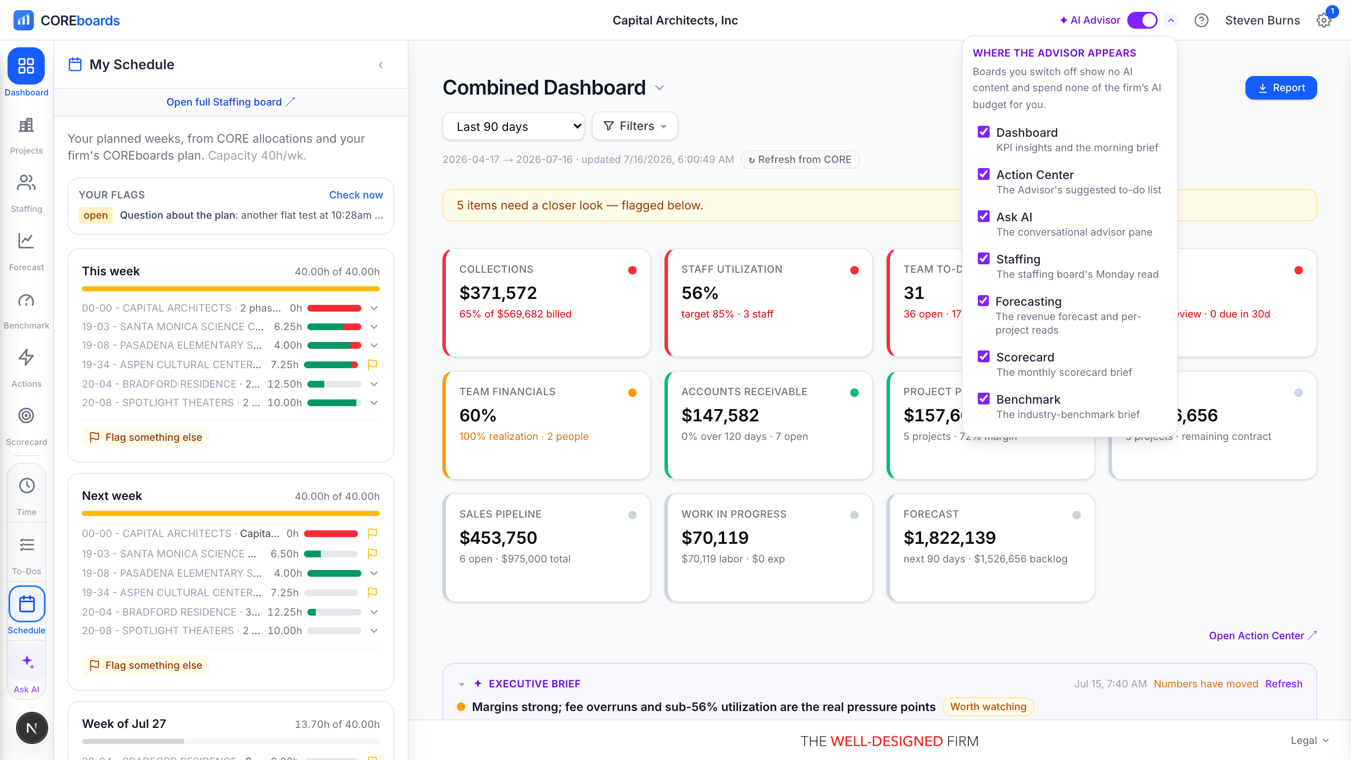Click the Team Financials orange status dot

click(632, 393)
